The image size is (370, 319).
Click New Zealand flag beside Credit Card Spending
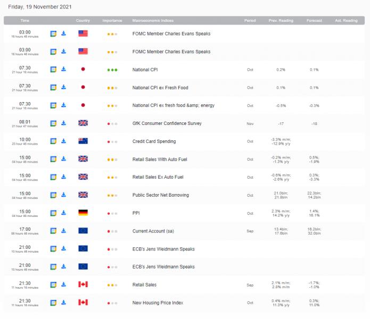coord(83,141)
